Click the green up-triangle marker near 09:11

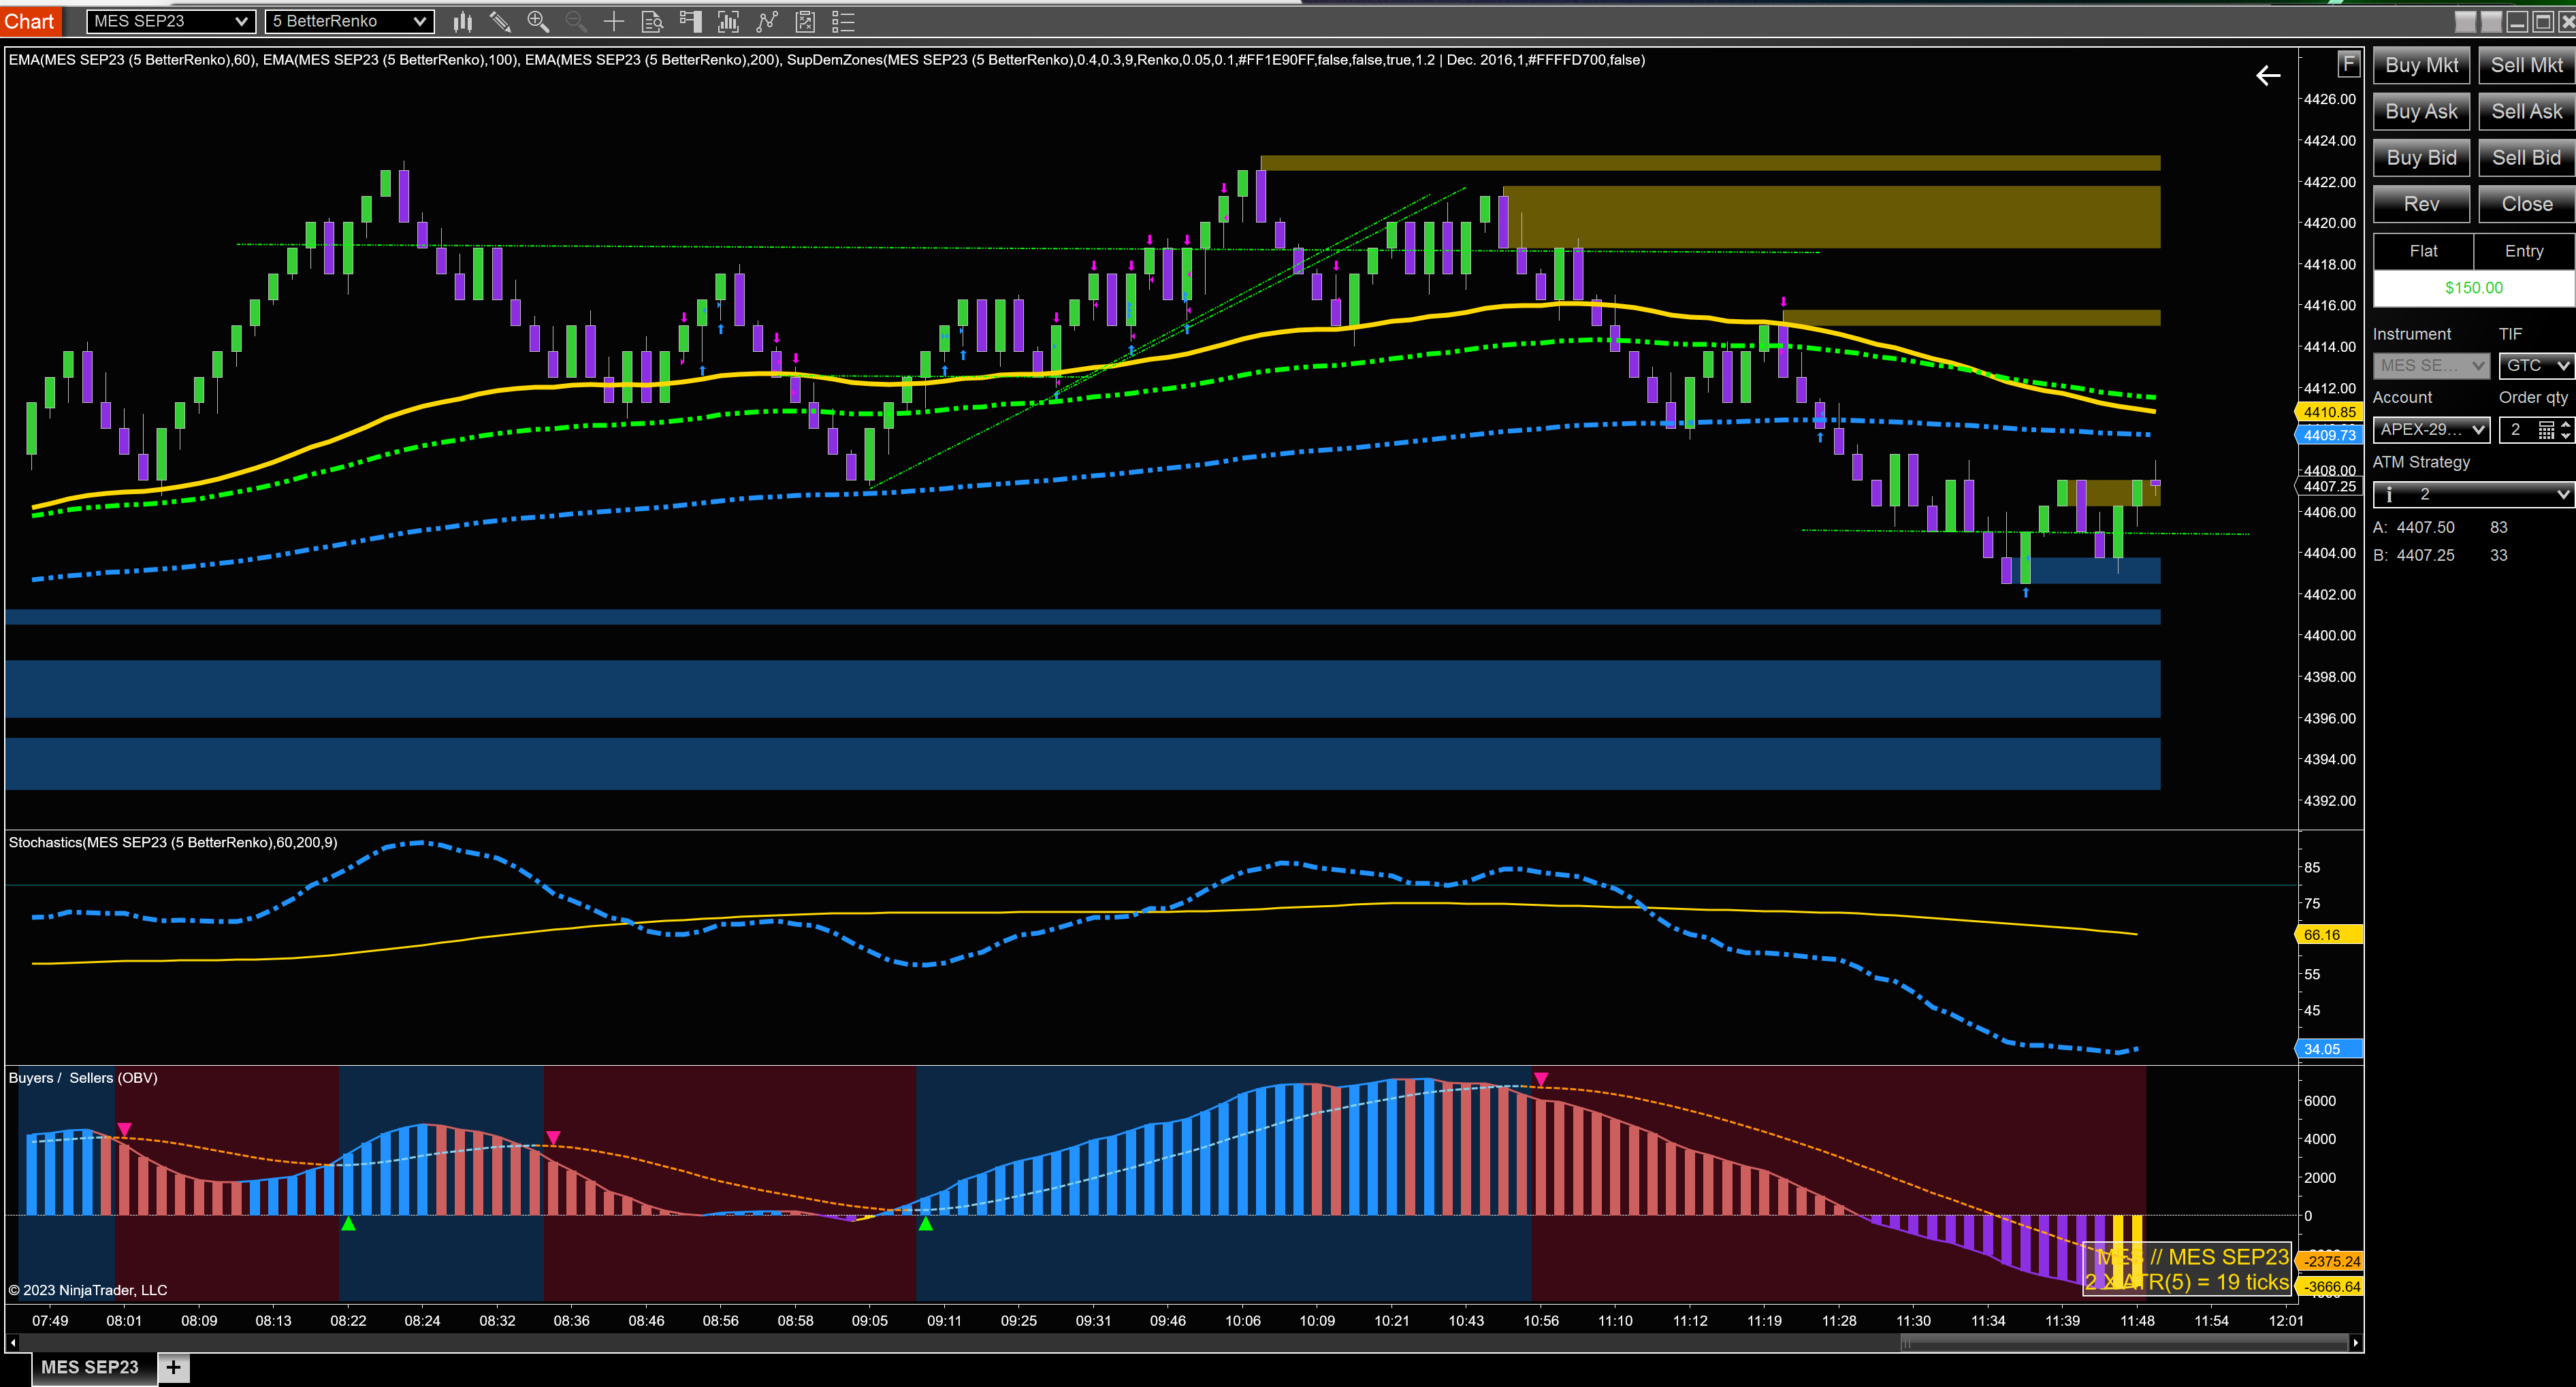pyautogui.click(x=926, y=1223)
